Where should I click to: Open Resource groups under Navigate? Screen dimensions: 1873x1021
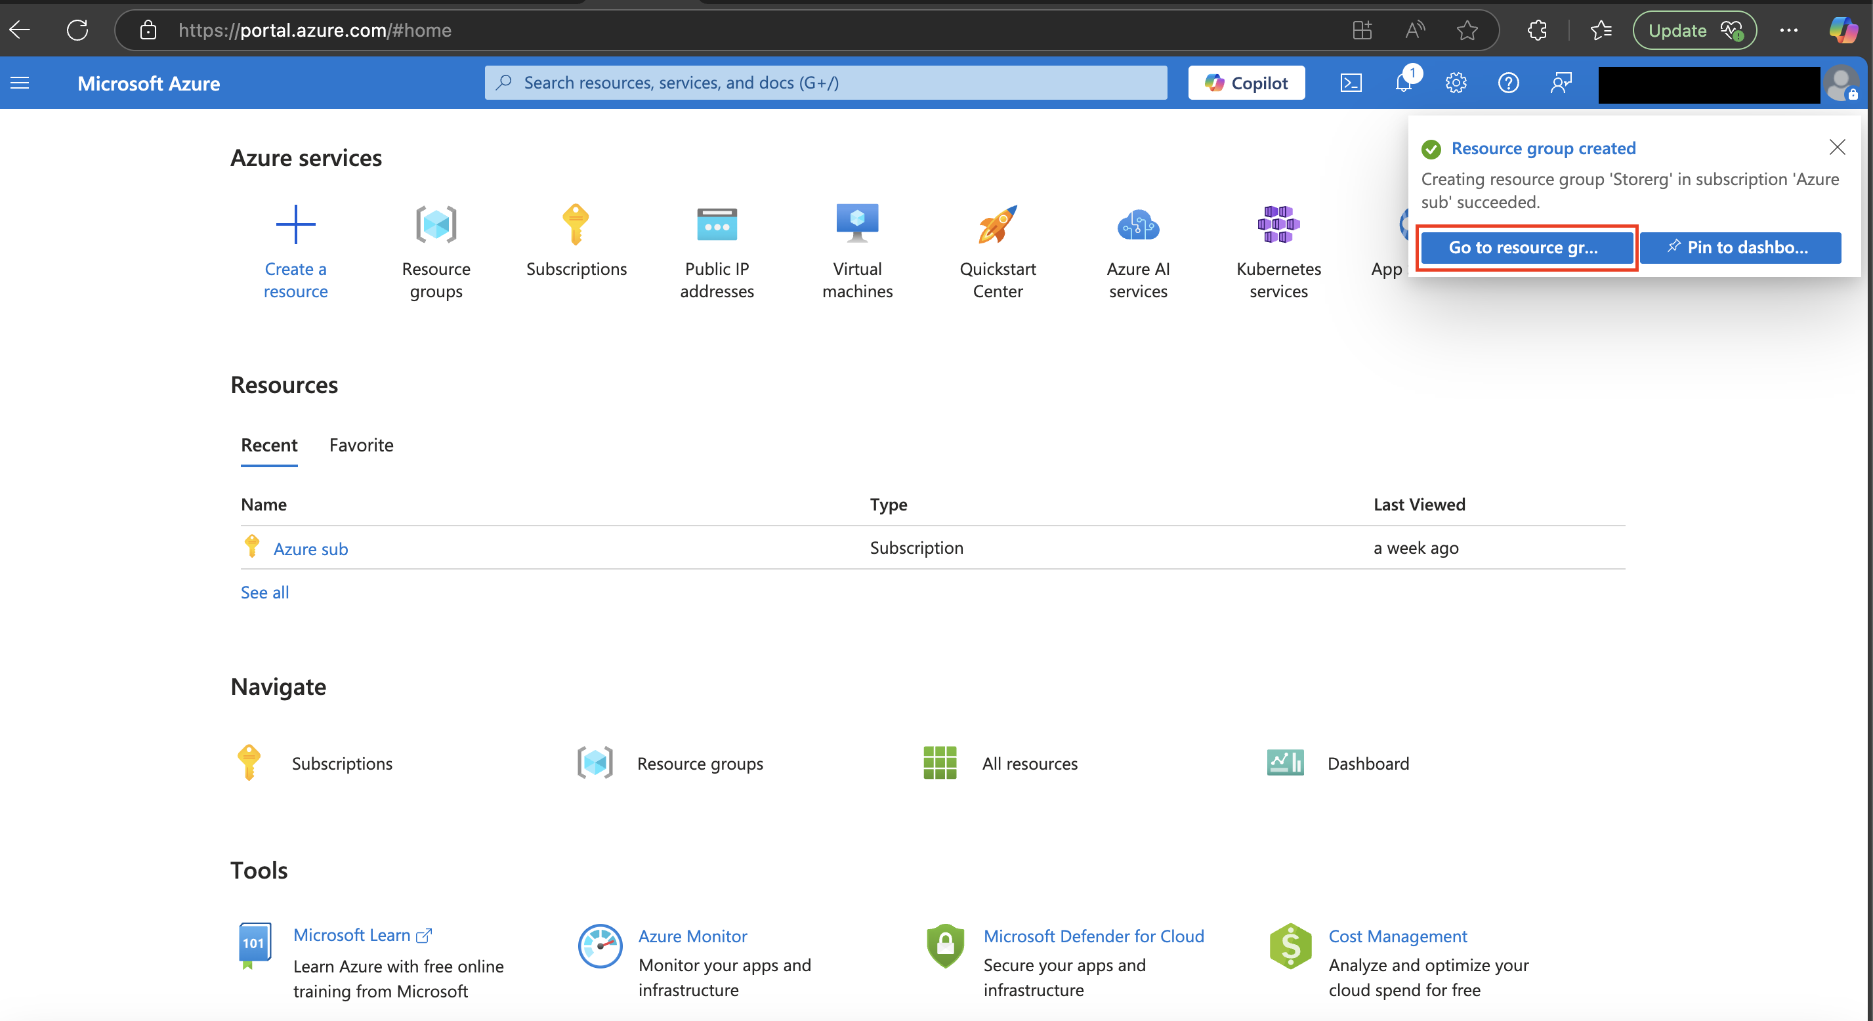(x=669, y=763)
